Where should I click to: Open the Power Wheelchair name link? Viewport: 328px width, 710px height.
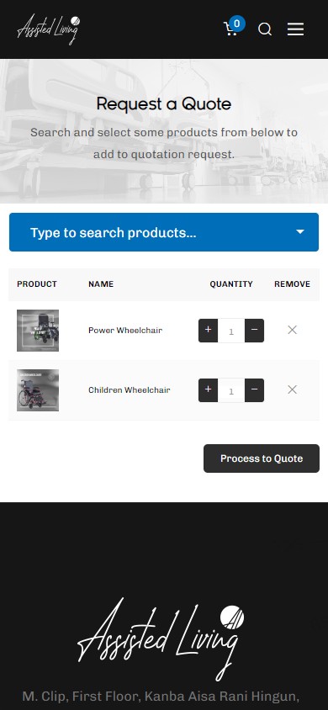[x=125, y=330]
